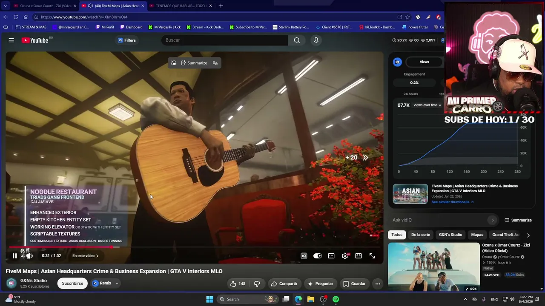Toggle the autoplay switch
Image resolution: width=545 pixels, height=306 pixels.
click(318, 256)
